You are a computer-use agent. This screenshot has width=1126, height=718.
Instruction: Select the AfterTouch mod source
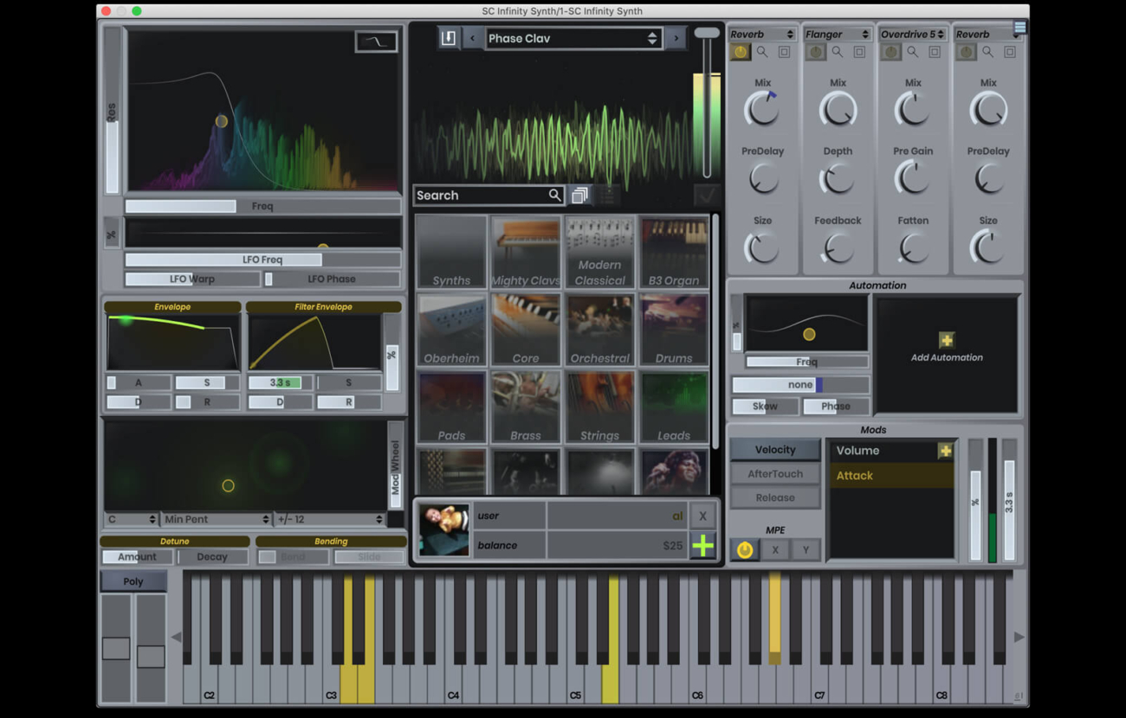pyautogui.click(x=775, y=474)
